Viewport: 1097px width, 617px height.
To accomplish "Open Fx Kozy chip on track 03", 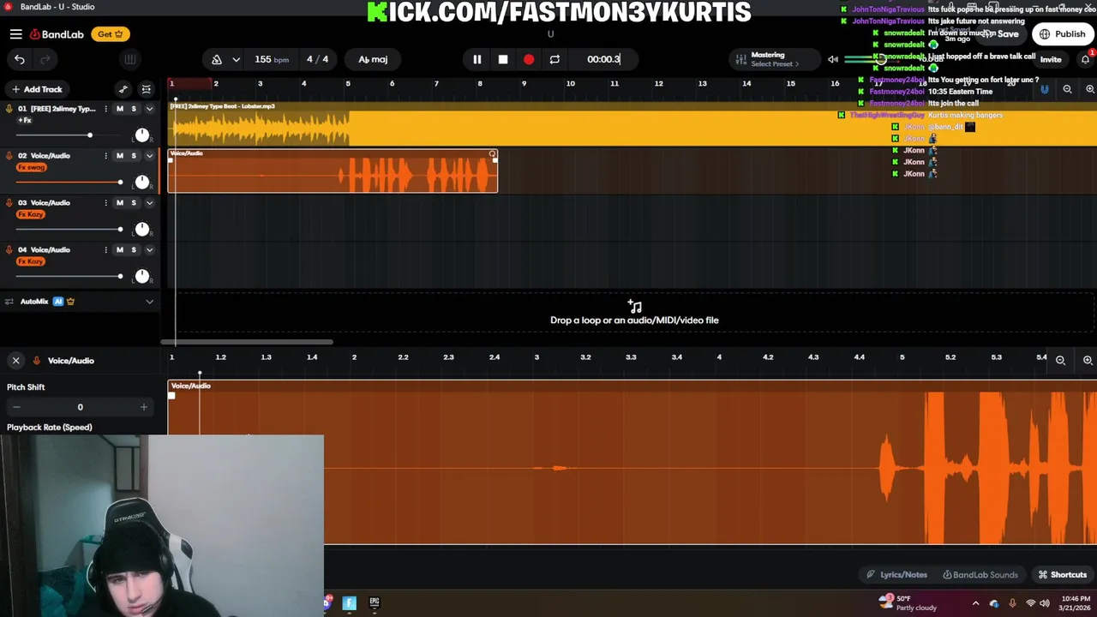I will (31, 214).
